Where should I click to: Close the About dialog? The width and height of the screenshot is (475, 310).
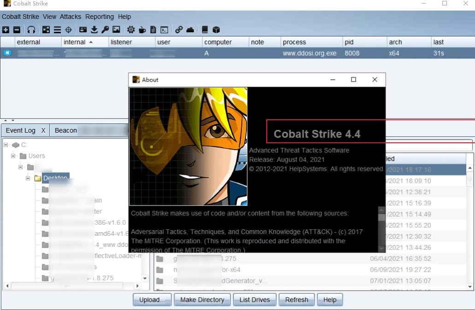375,80
